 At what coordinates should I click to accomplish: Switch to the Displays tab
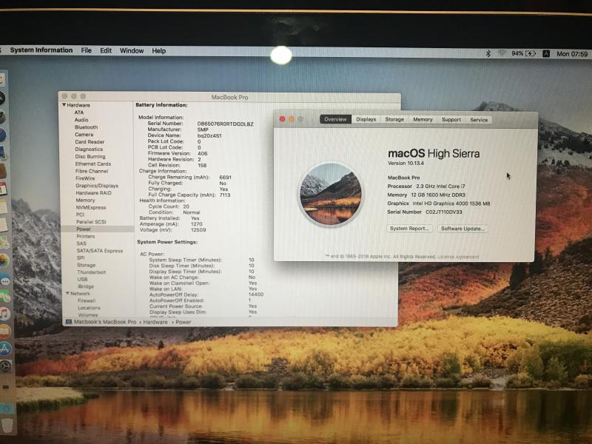(x=366, y=119)
